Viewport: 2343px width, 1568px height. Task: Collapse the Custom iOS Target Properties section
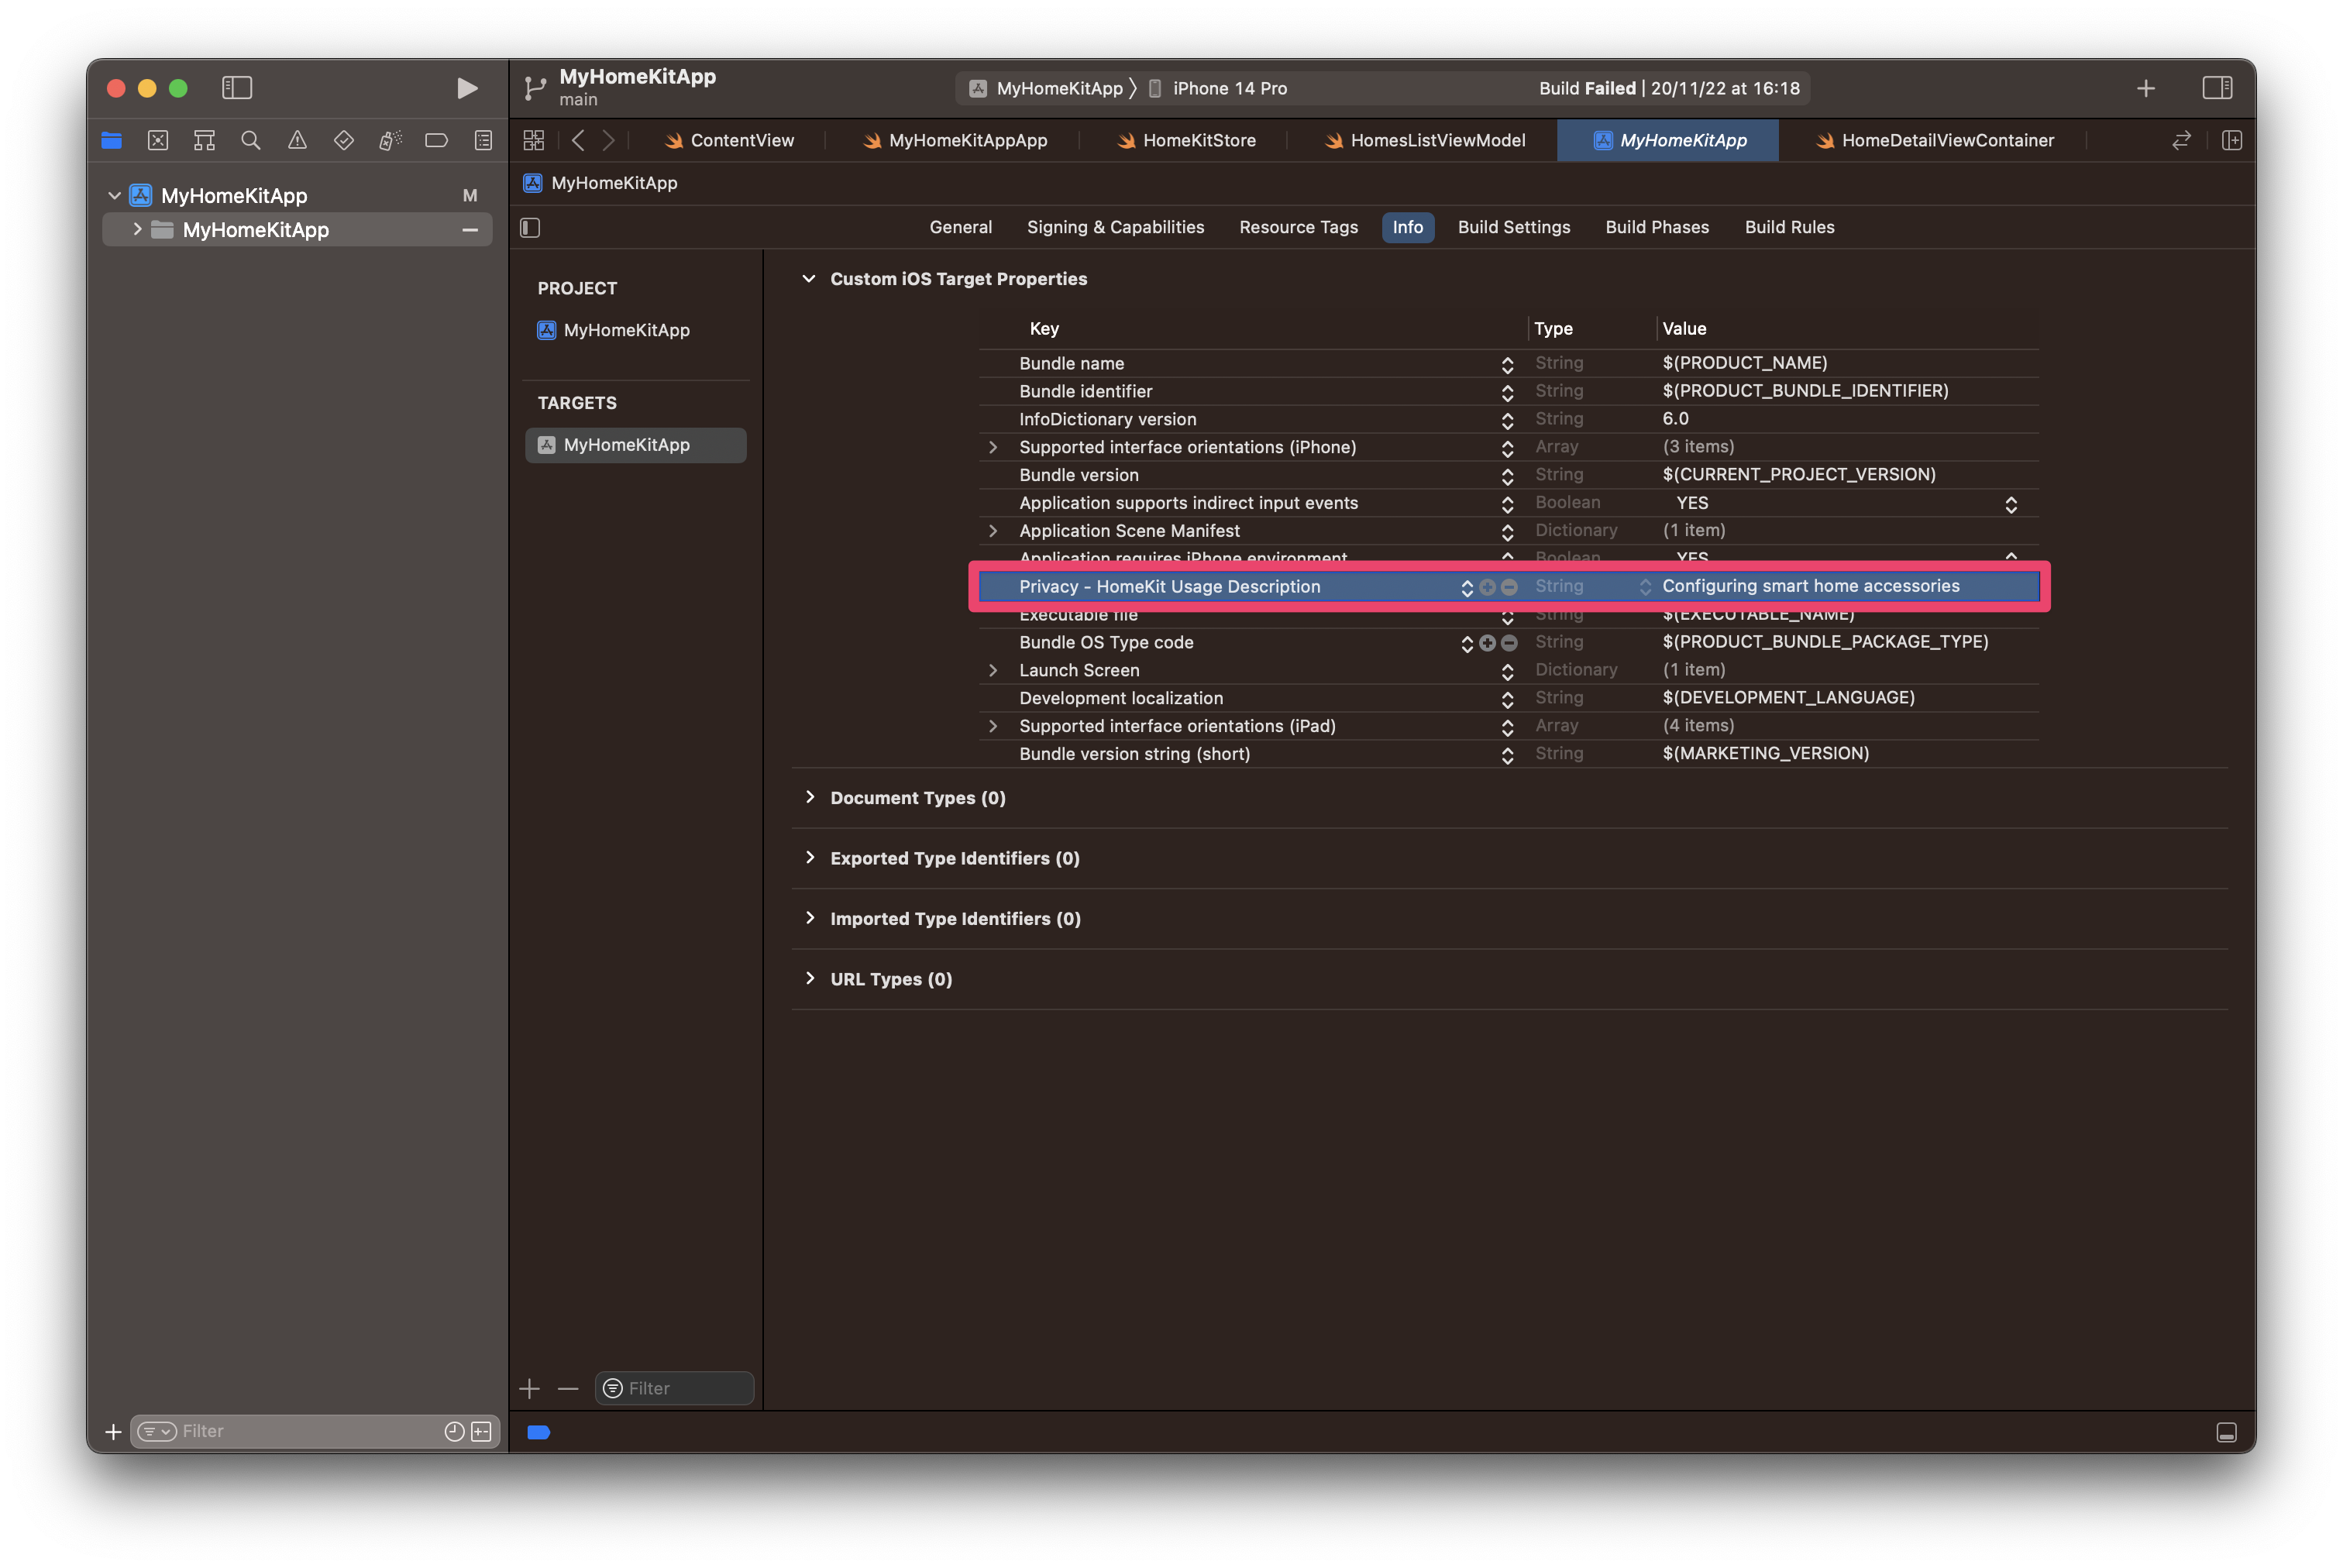[809, 279]
